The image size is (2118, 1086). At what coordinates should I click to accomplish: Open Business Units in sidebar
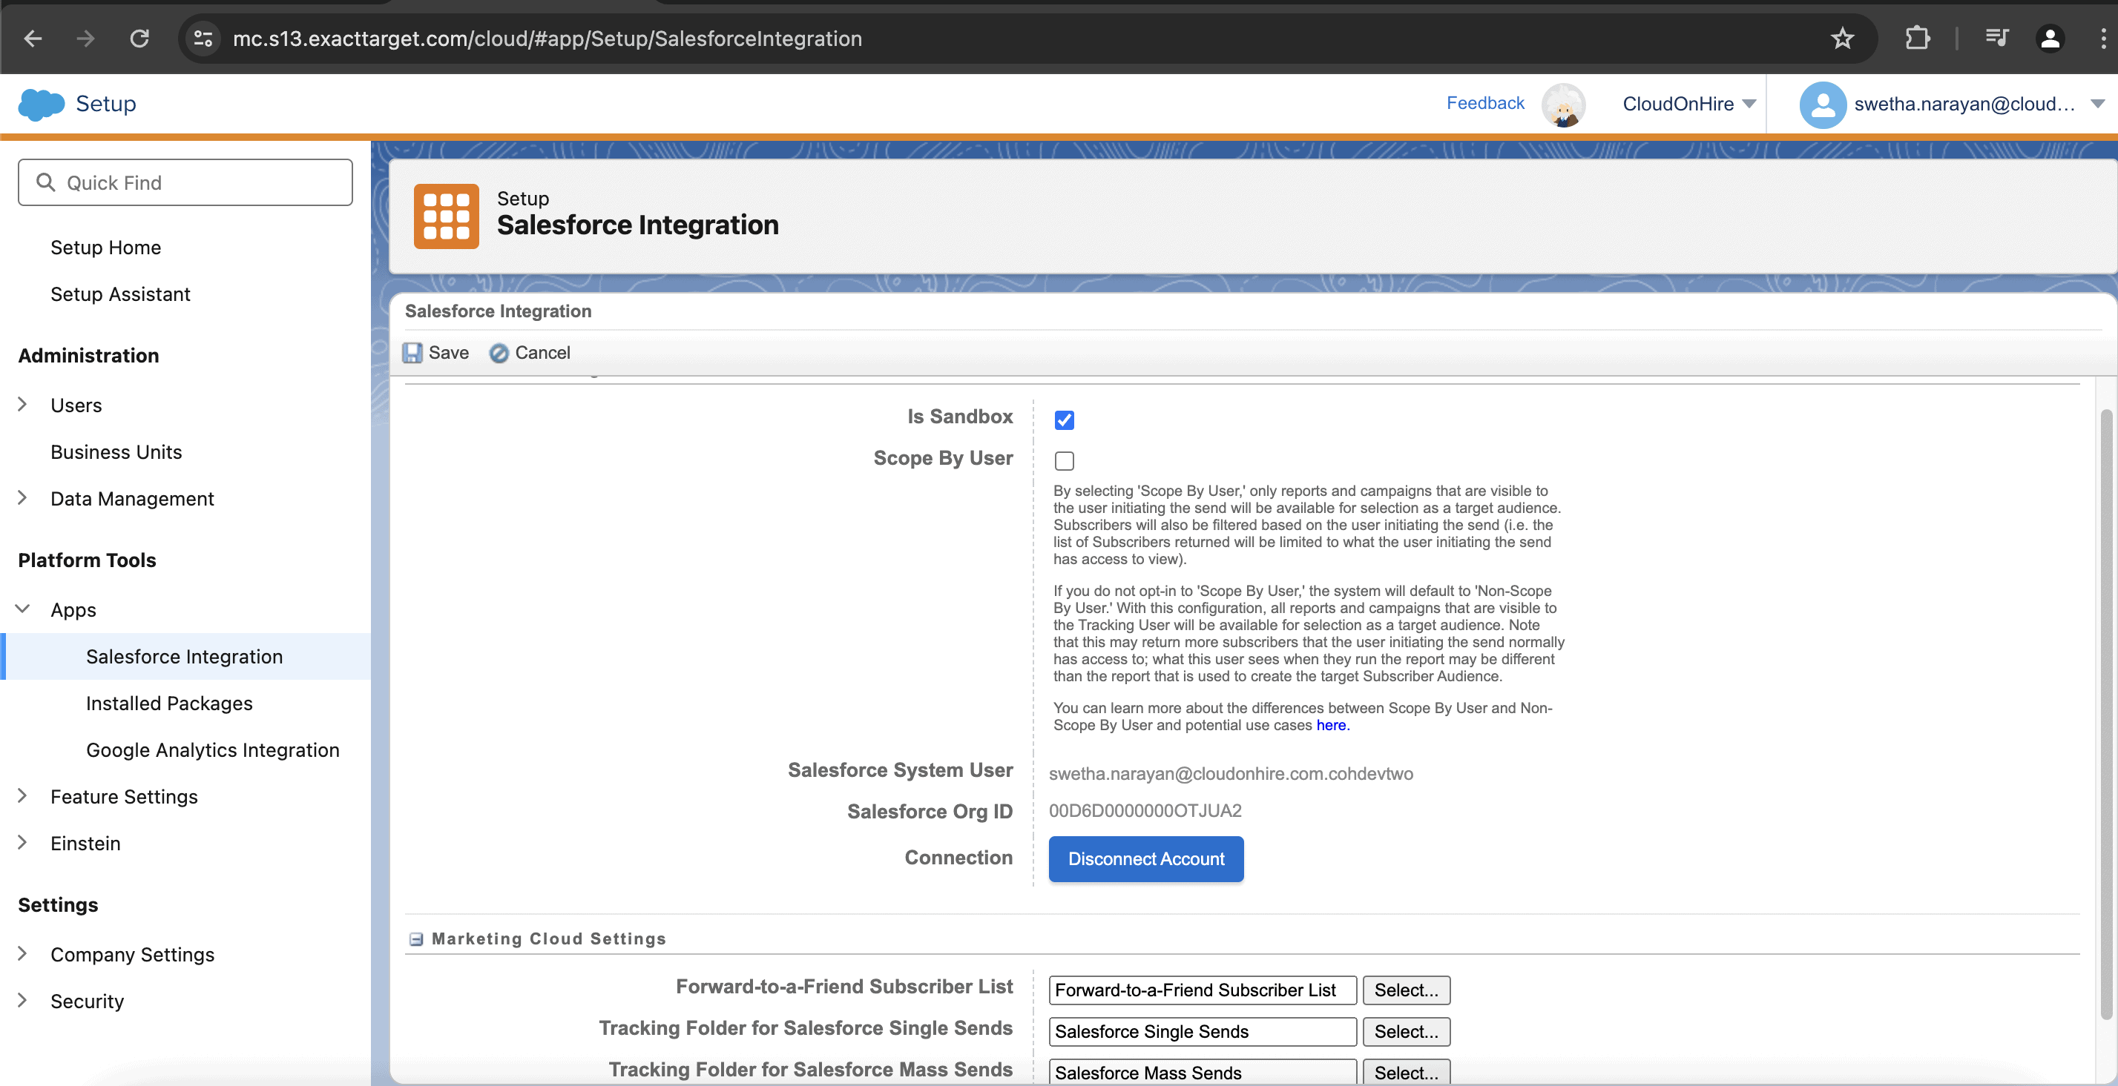pyautogui.click(x=116, y=451)
